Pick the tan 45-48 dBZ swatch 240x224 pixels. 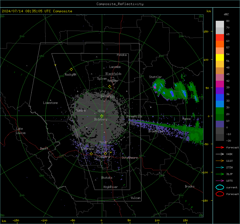220,71
